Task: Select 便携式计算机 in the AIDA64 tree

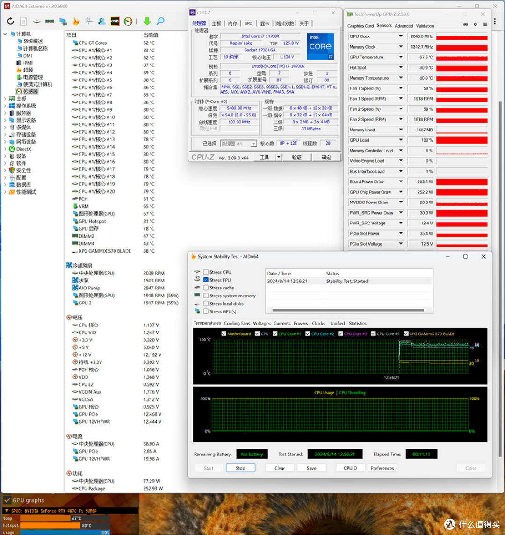Action: click(37, 84)
